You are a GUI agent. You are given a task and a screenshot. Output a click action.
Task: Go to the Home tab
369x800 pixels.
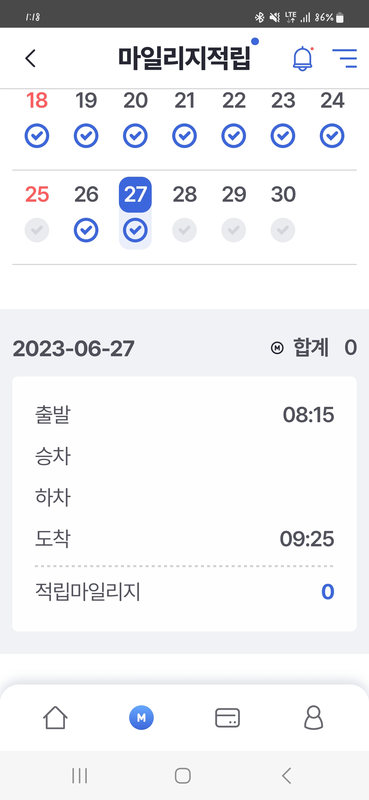coord(55,717)
